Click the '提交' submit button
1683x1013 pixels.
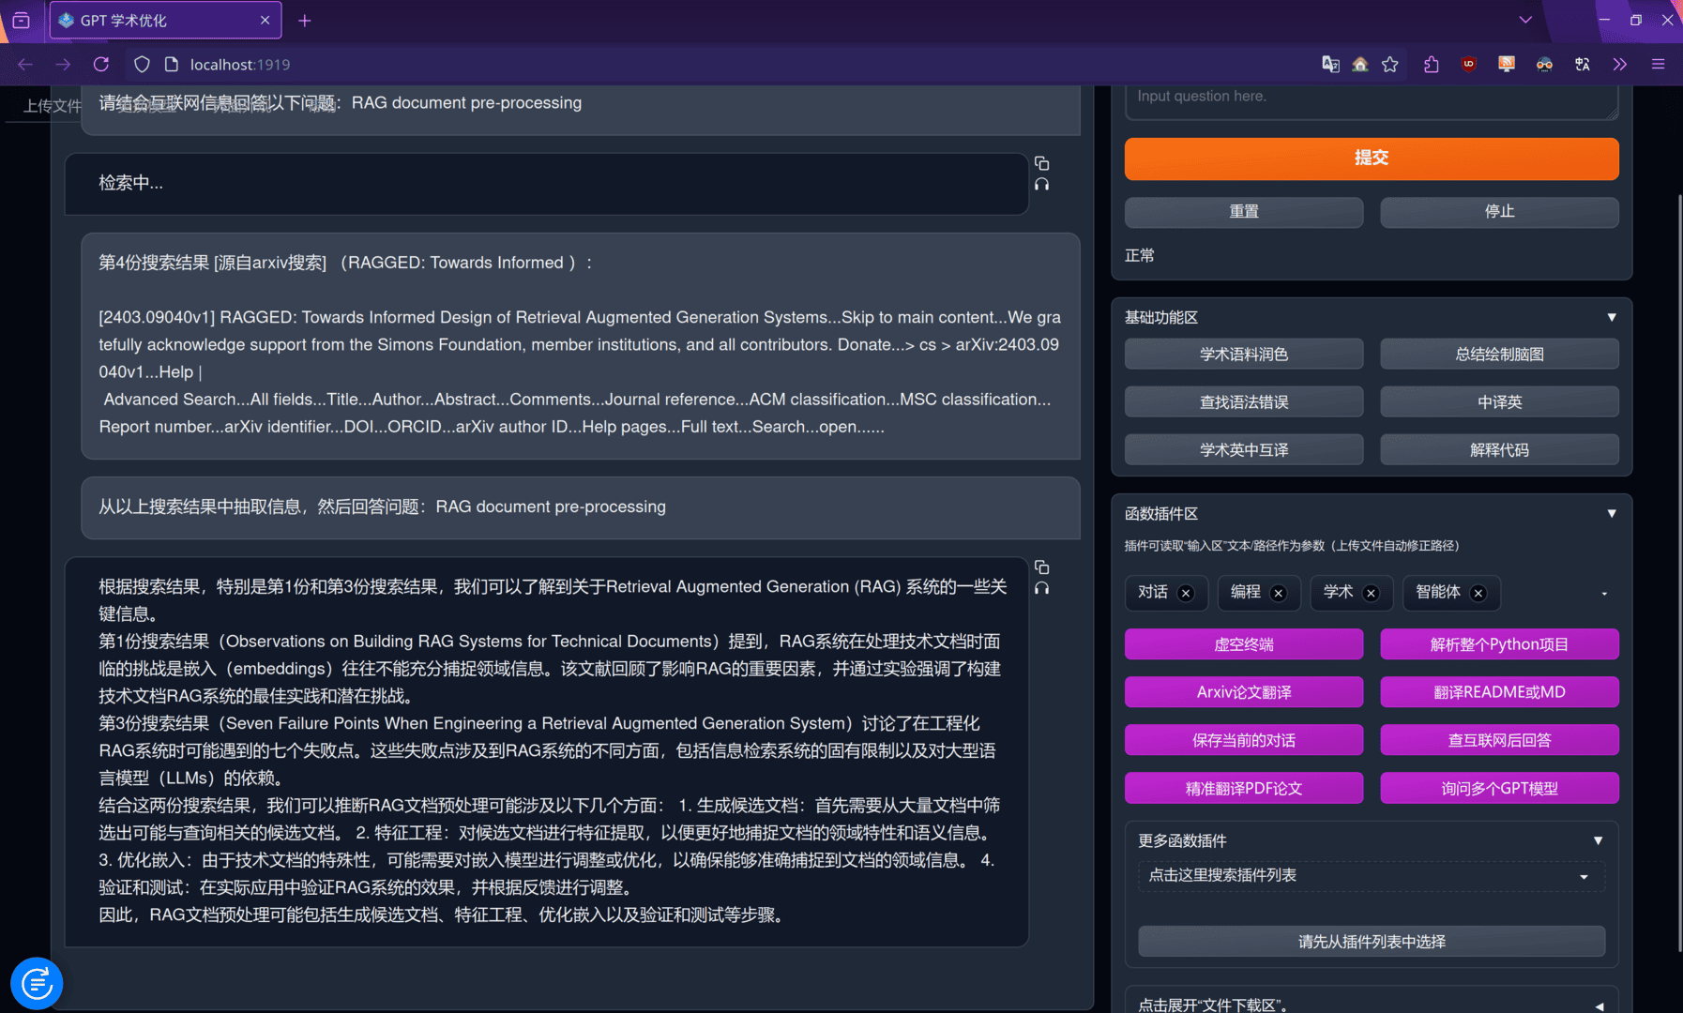point(1372,159)
